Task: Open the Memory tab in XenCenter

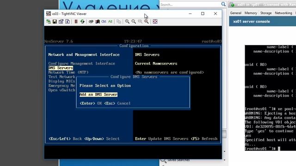Action: click(251, 13)
